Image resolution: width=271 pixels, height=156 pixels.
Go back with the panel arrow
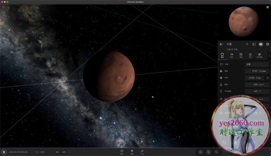click(x=221, y=44)
